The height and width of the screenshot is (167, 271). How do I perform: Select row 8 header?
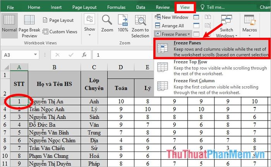[5, 140]
